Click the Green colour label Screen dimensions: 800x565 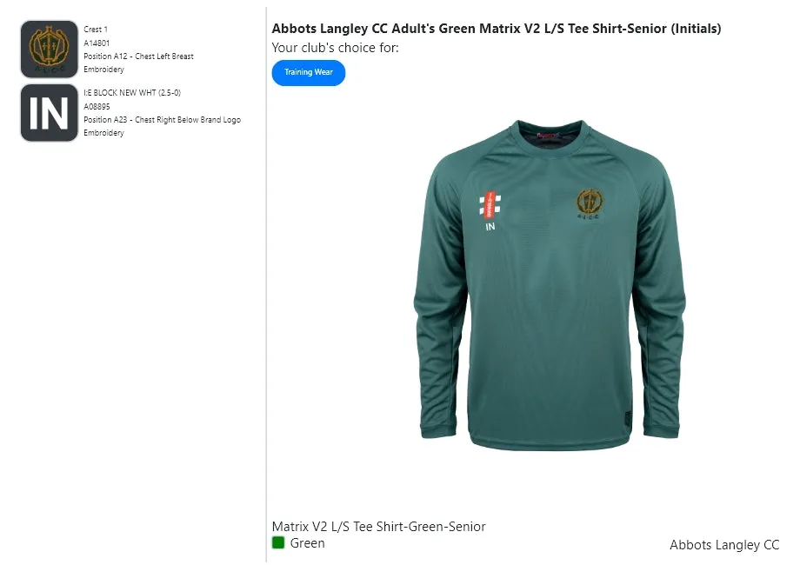[x=307, y=543]
